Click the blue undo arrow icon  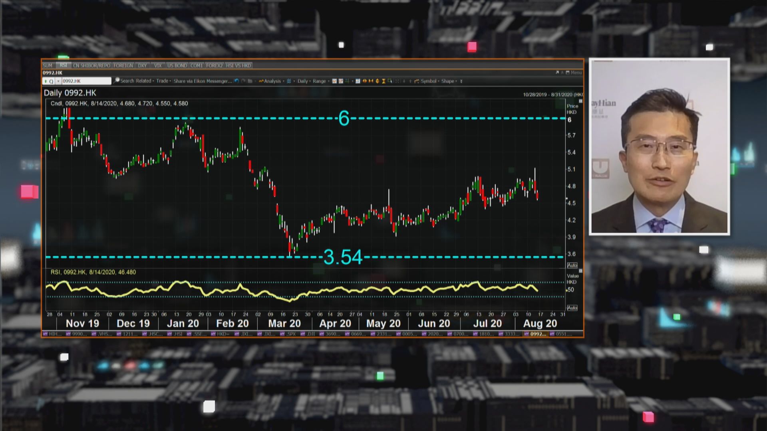[236, 81]
